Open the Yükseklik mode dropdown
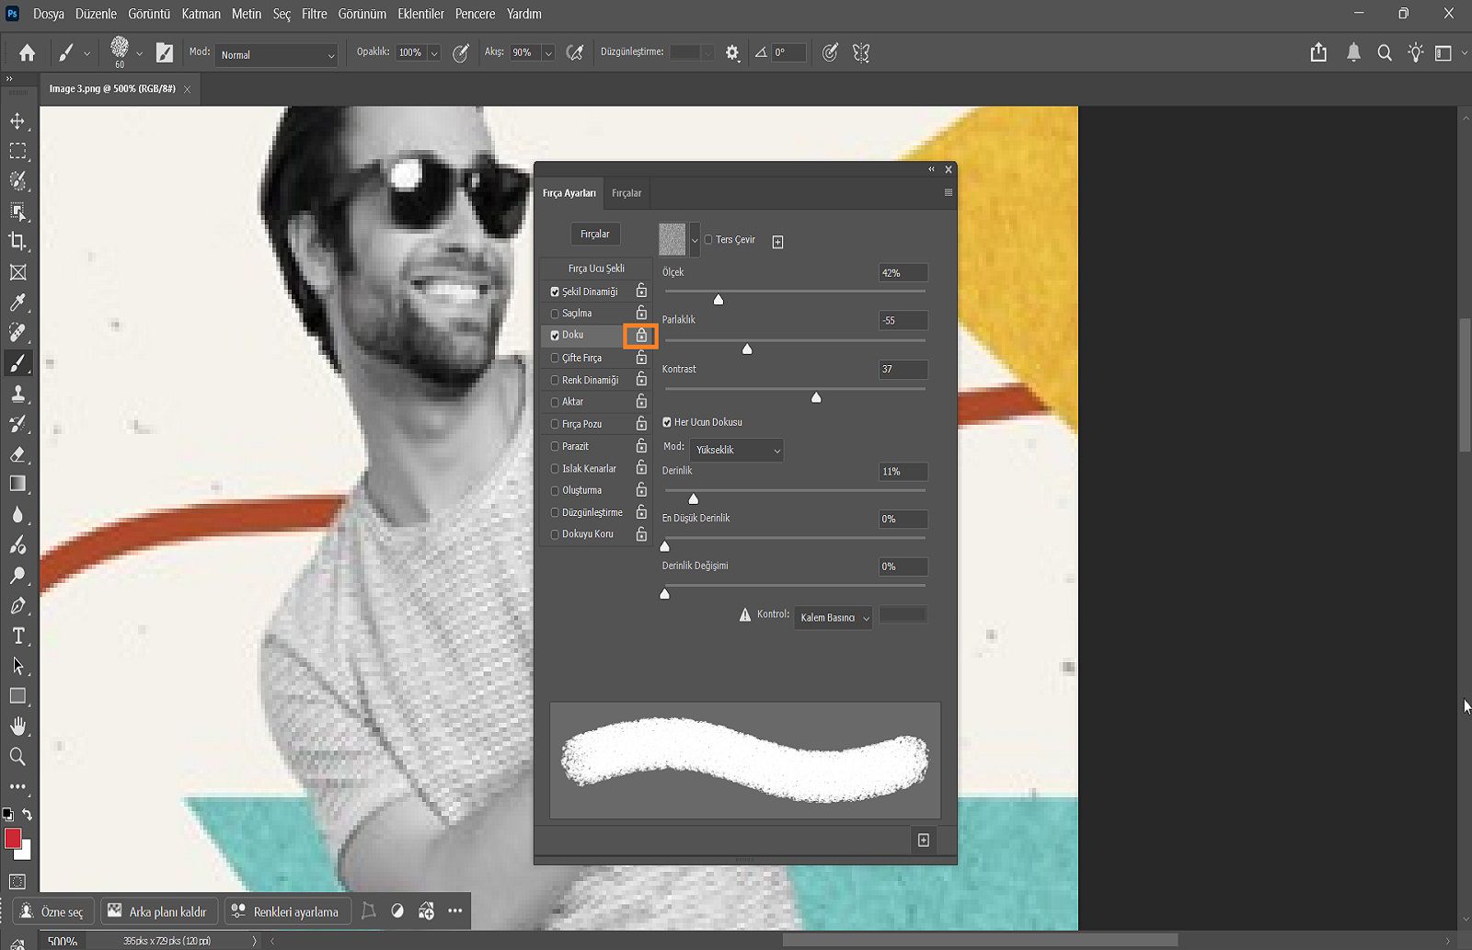 pos(734,450)
